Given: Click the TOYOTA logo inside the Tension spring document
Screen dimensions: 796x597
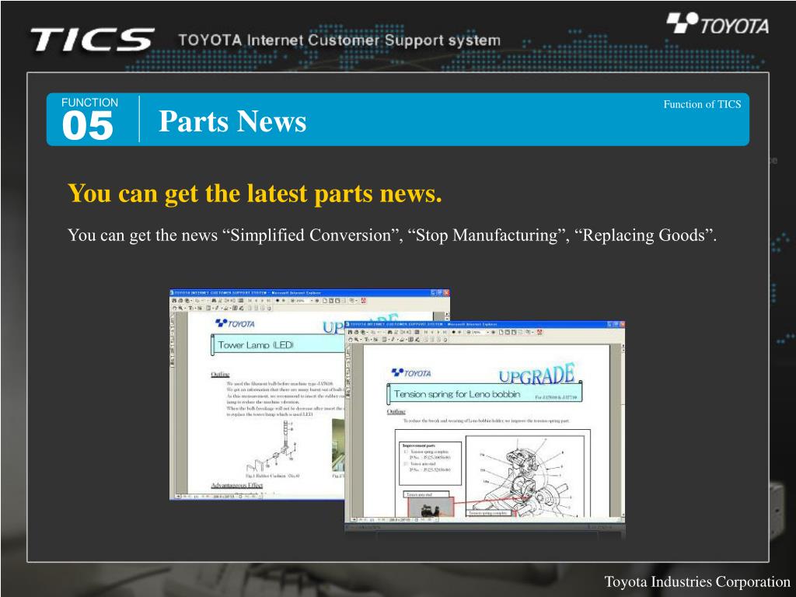Looking at the screenshot, I should click(x=410, y=373).
